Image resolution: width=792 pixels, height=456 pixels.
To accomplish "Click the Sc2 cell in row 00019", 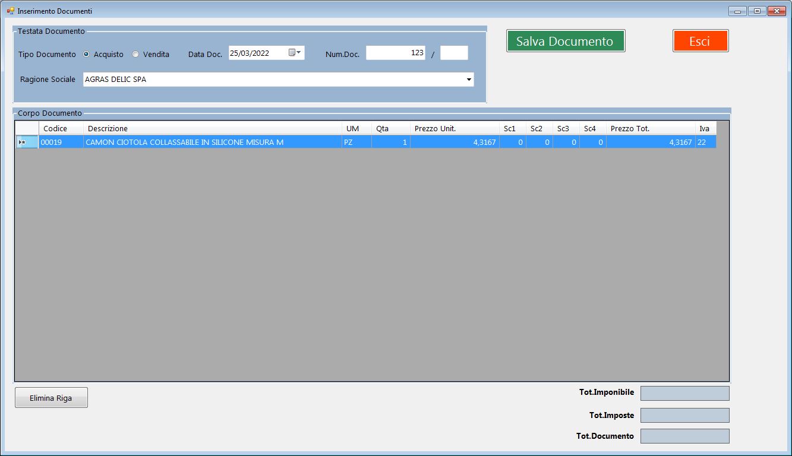I will coord(539,142).
